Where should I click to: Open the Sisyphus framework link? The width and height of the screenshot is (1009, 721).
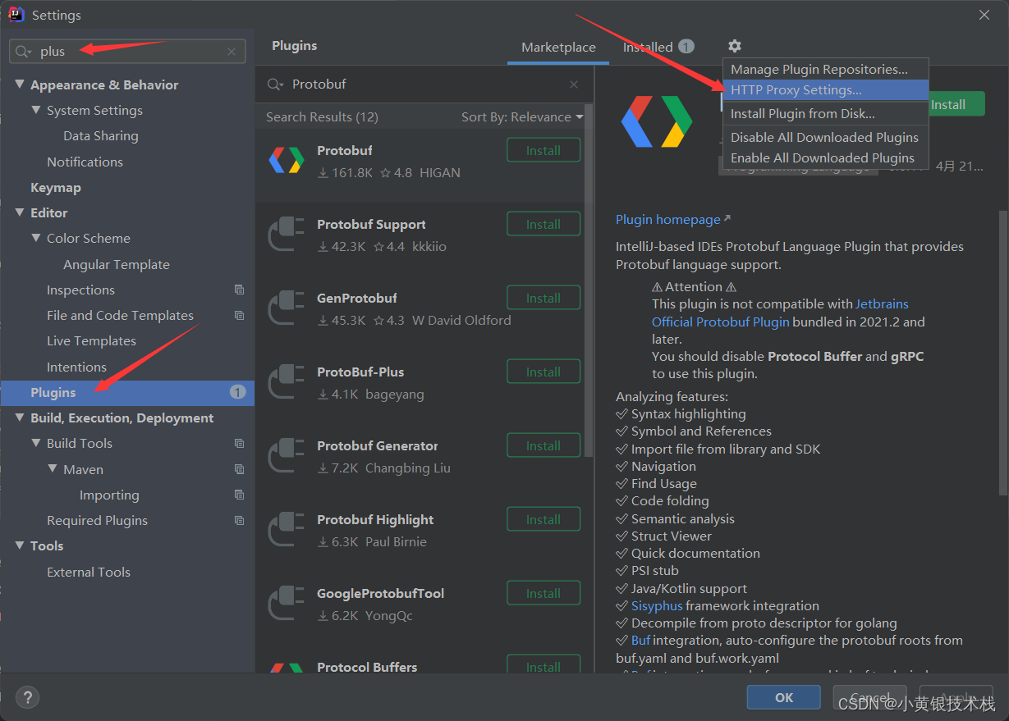tap(657, 605)
